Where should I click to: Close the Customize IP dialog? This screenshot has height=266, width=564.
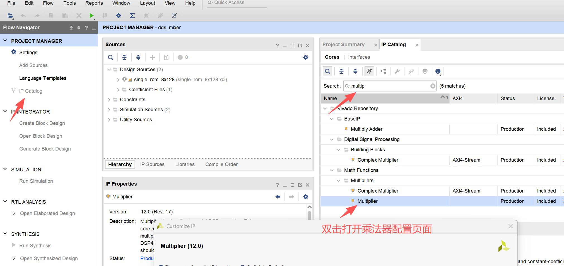coord(510,226)
